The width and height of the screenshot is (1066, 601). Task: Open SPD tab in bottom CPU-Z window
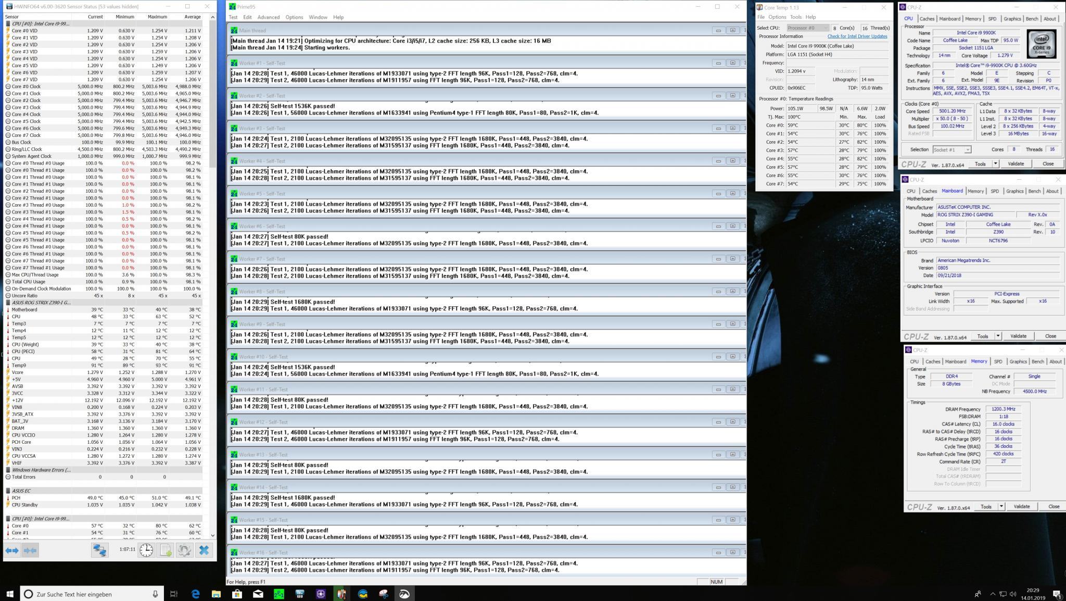coord(997,361)
